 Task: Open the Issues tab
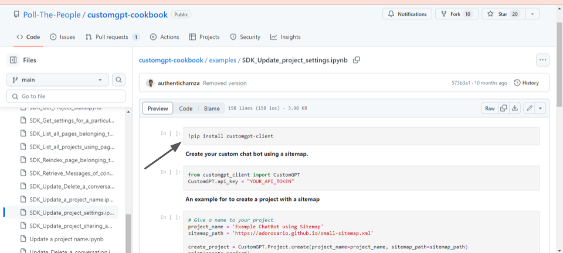pyautogui.click(x=63, y=37)
